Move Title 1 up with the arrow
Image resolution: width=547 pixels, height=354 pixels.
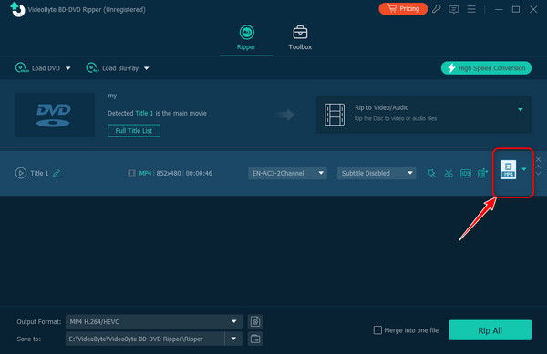click(538, 167)
